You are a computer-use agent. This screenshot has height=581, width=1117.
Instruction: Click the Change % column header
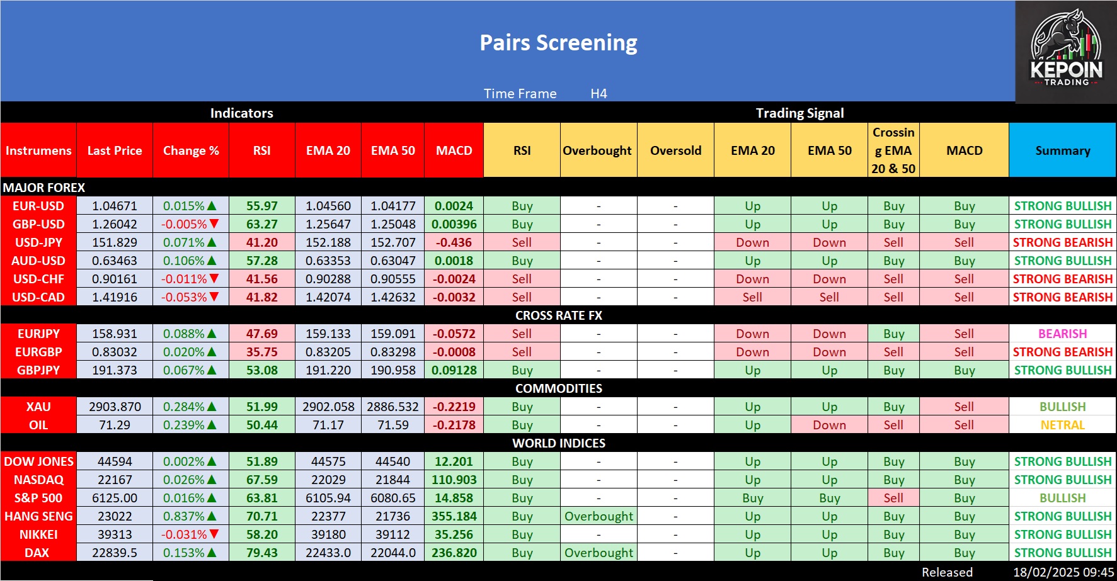[191, 150]
